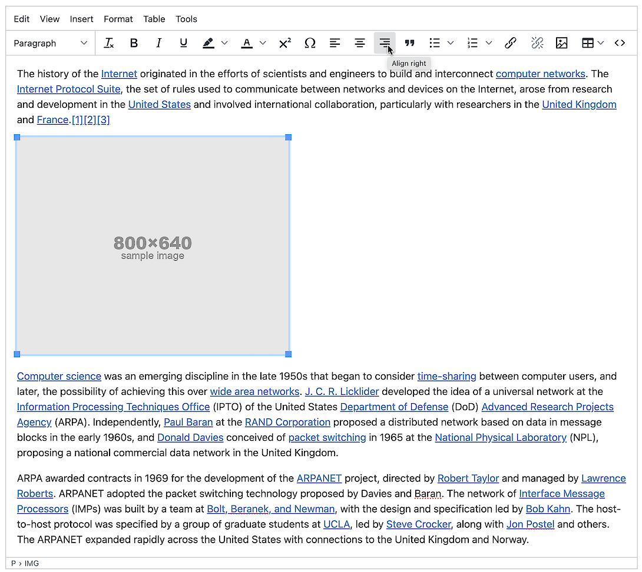Click the Remove link icon
Image resolution: width=642 pixels, height=572 pixels.
click(537, 43)
